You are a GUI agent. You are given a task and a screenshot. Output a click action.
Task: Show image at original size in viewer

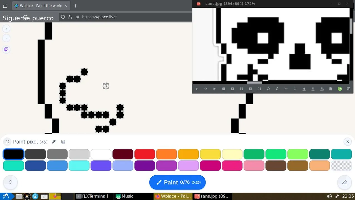[x=250, y=89]
